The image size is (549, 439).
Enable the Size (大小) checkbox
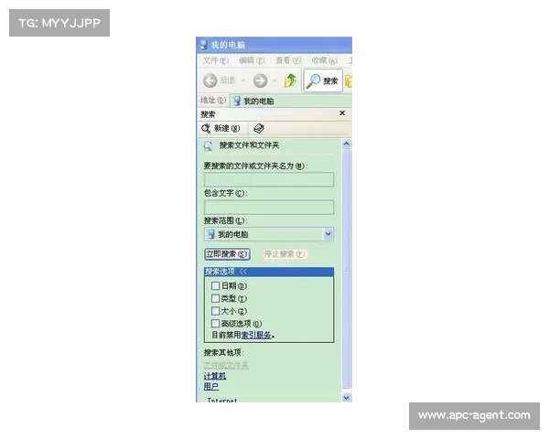[x=215, y=311]
